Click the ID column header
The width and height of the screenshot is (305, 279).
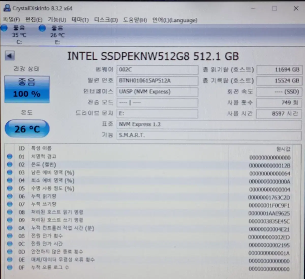22,148
